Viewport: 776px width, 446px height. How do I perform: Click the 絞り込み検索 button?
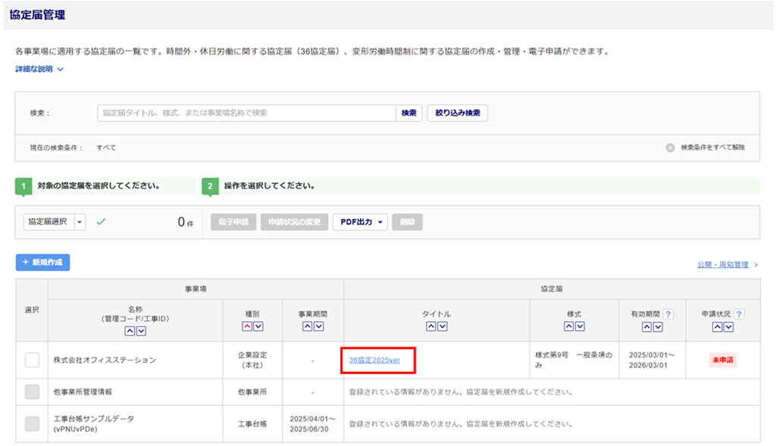457,113
